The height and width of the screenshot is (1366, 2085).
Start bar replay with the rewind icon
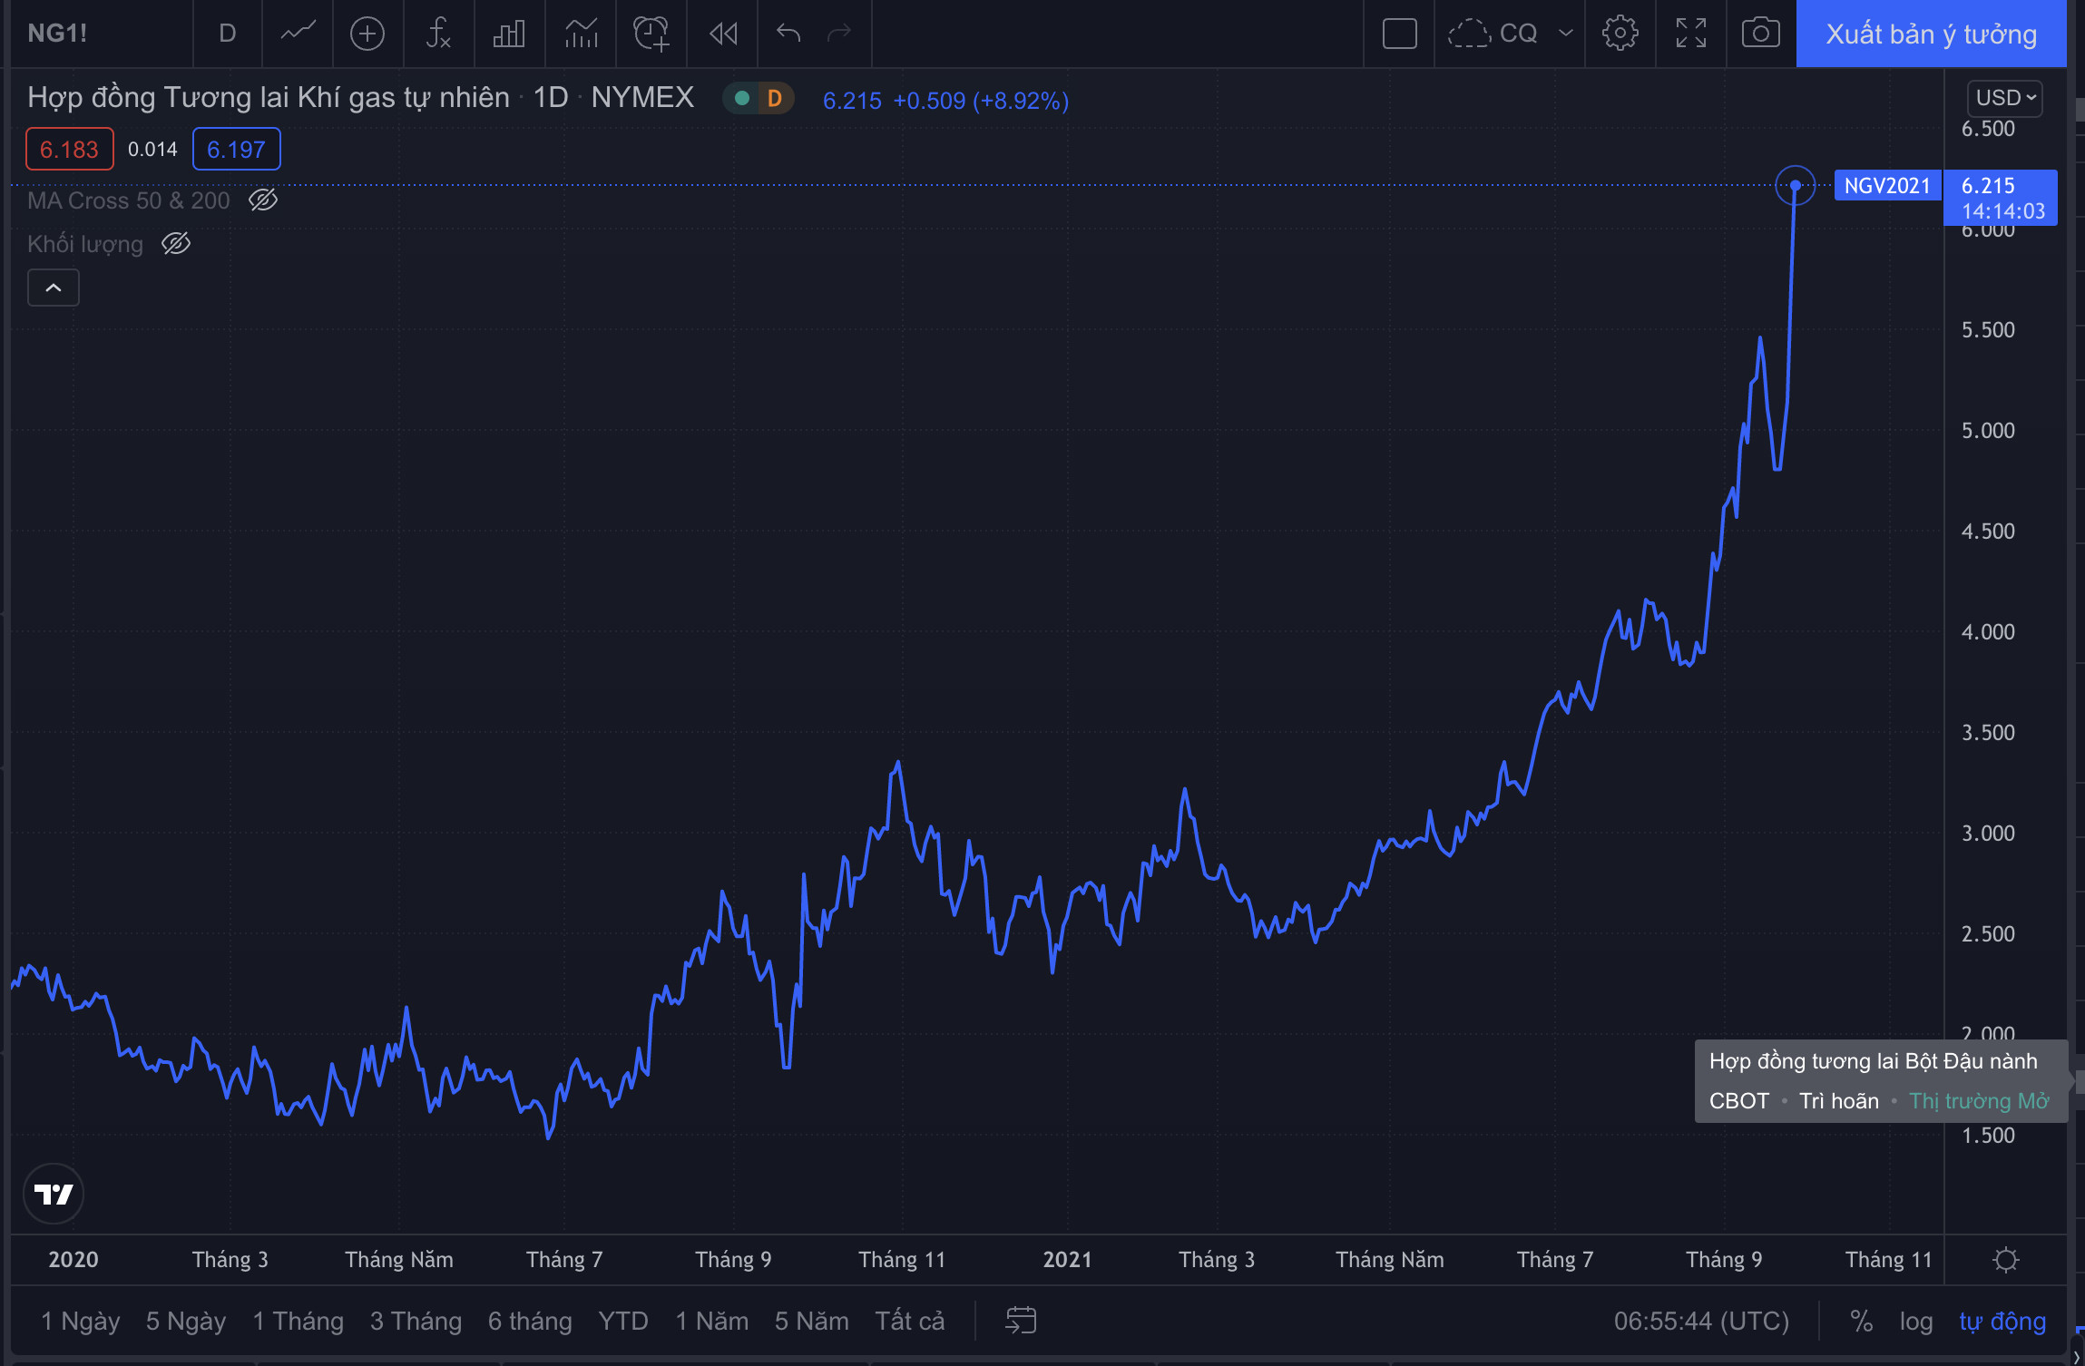pos(723,34)
